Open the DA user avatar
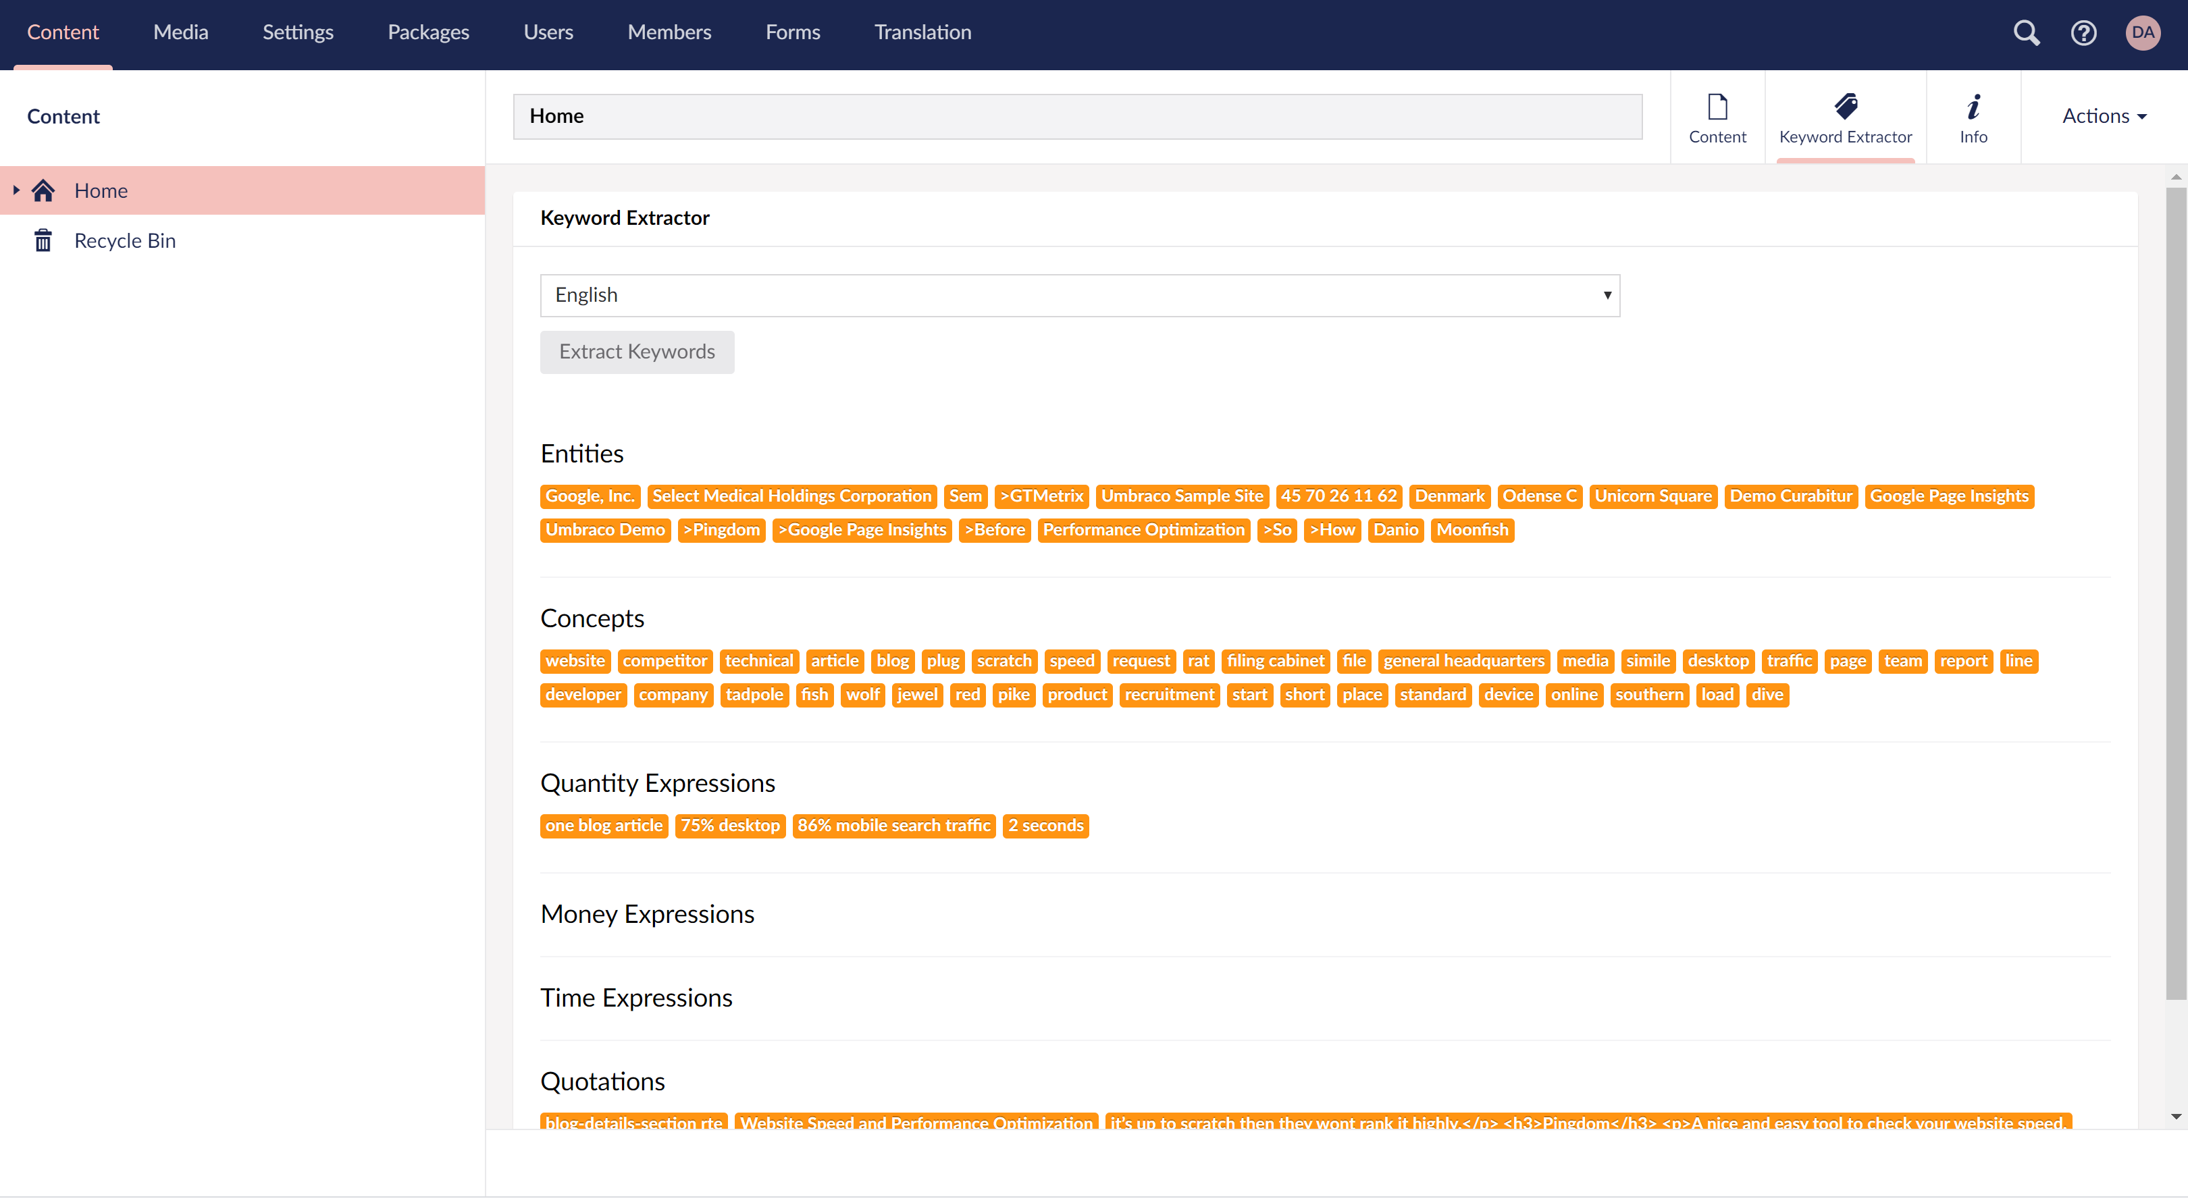The width and height of the screenshot is (2188, 1199). (x=2141, y=32)
